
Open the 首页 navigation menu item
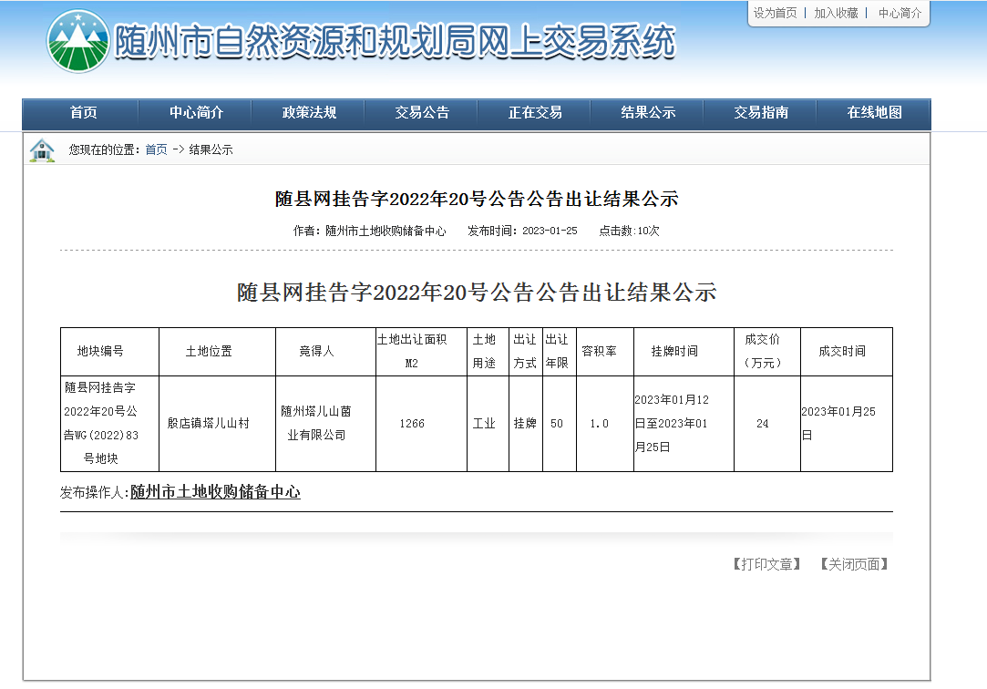(83, 113)
